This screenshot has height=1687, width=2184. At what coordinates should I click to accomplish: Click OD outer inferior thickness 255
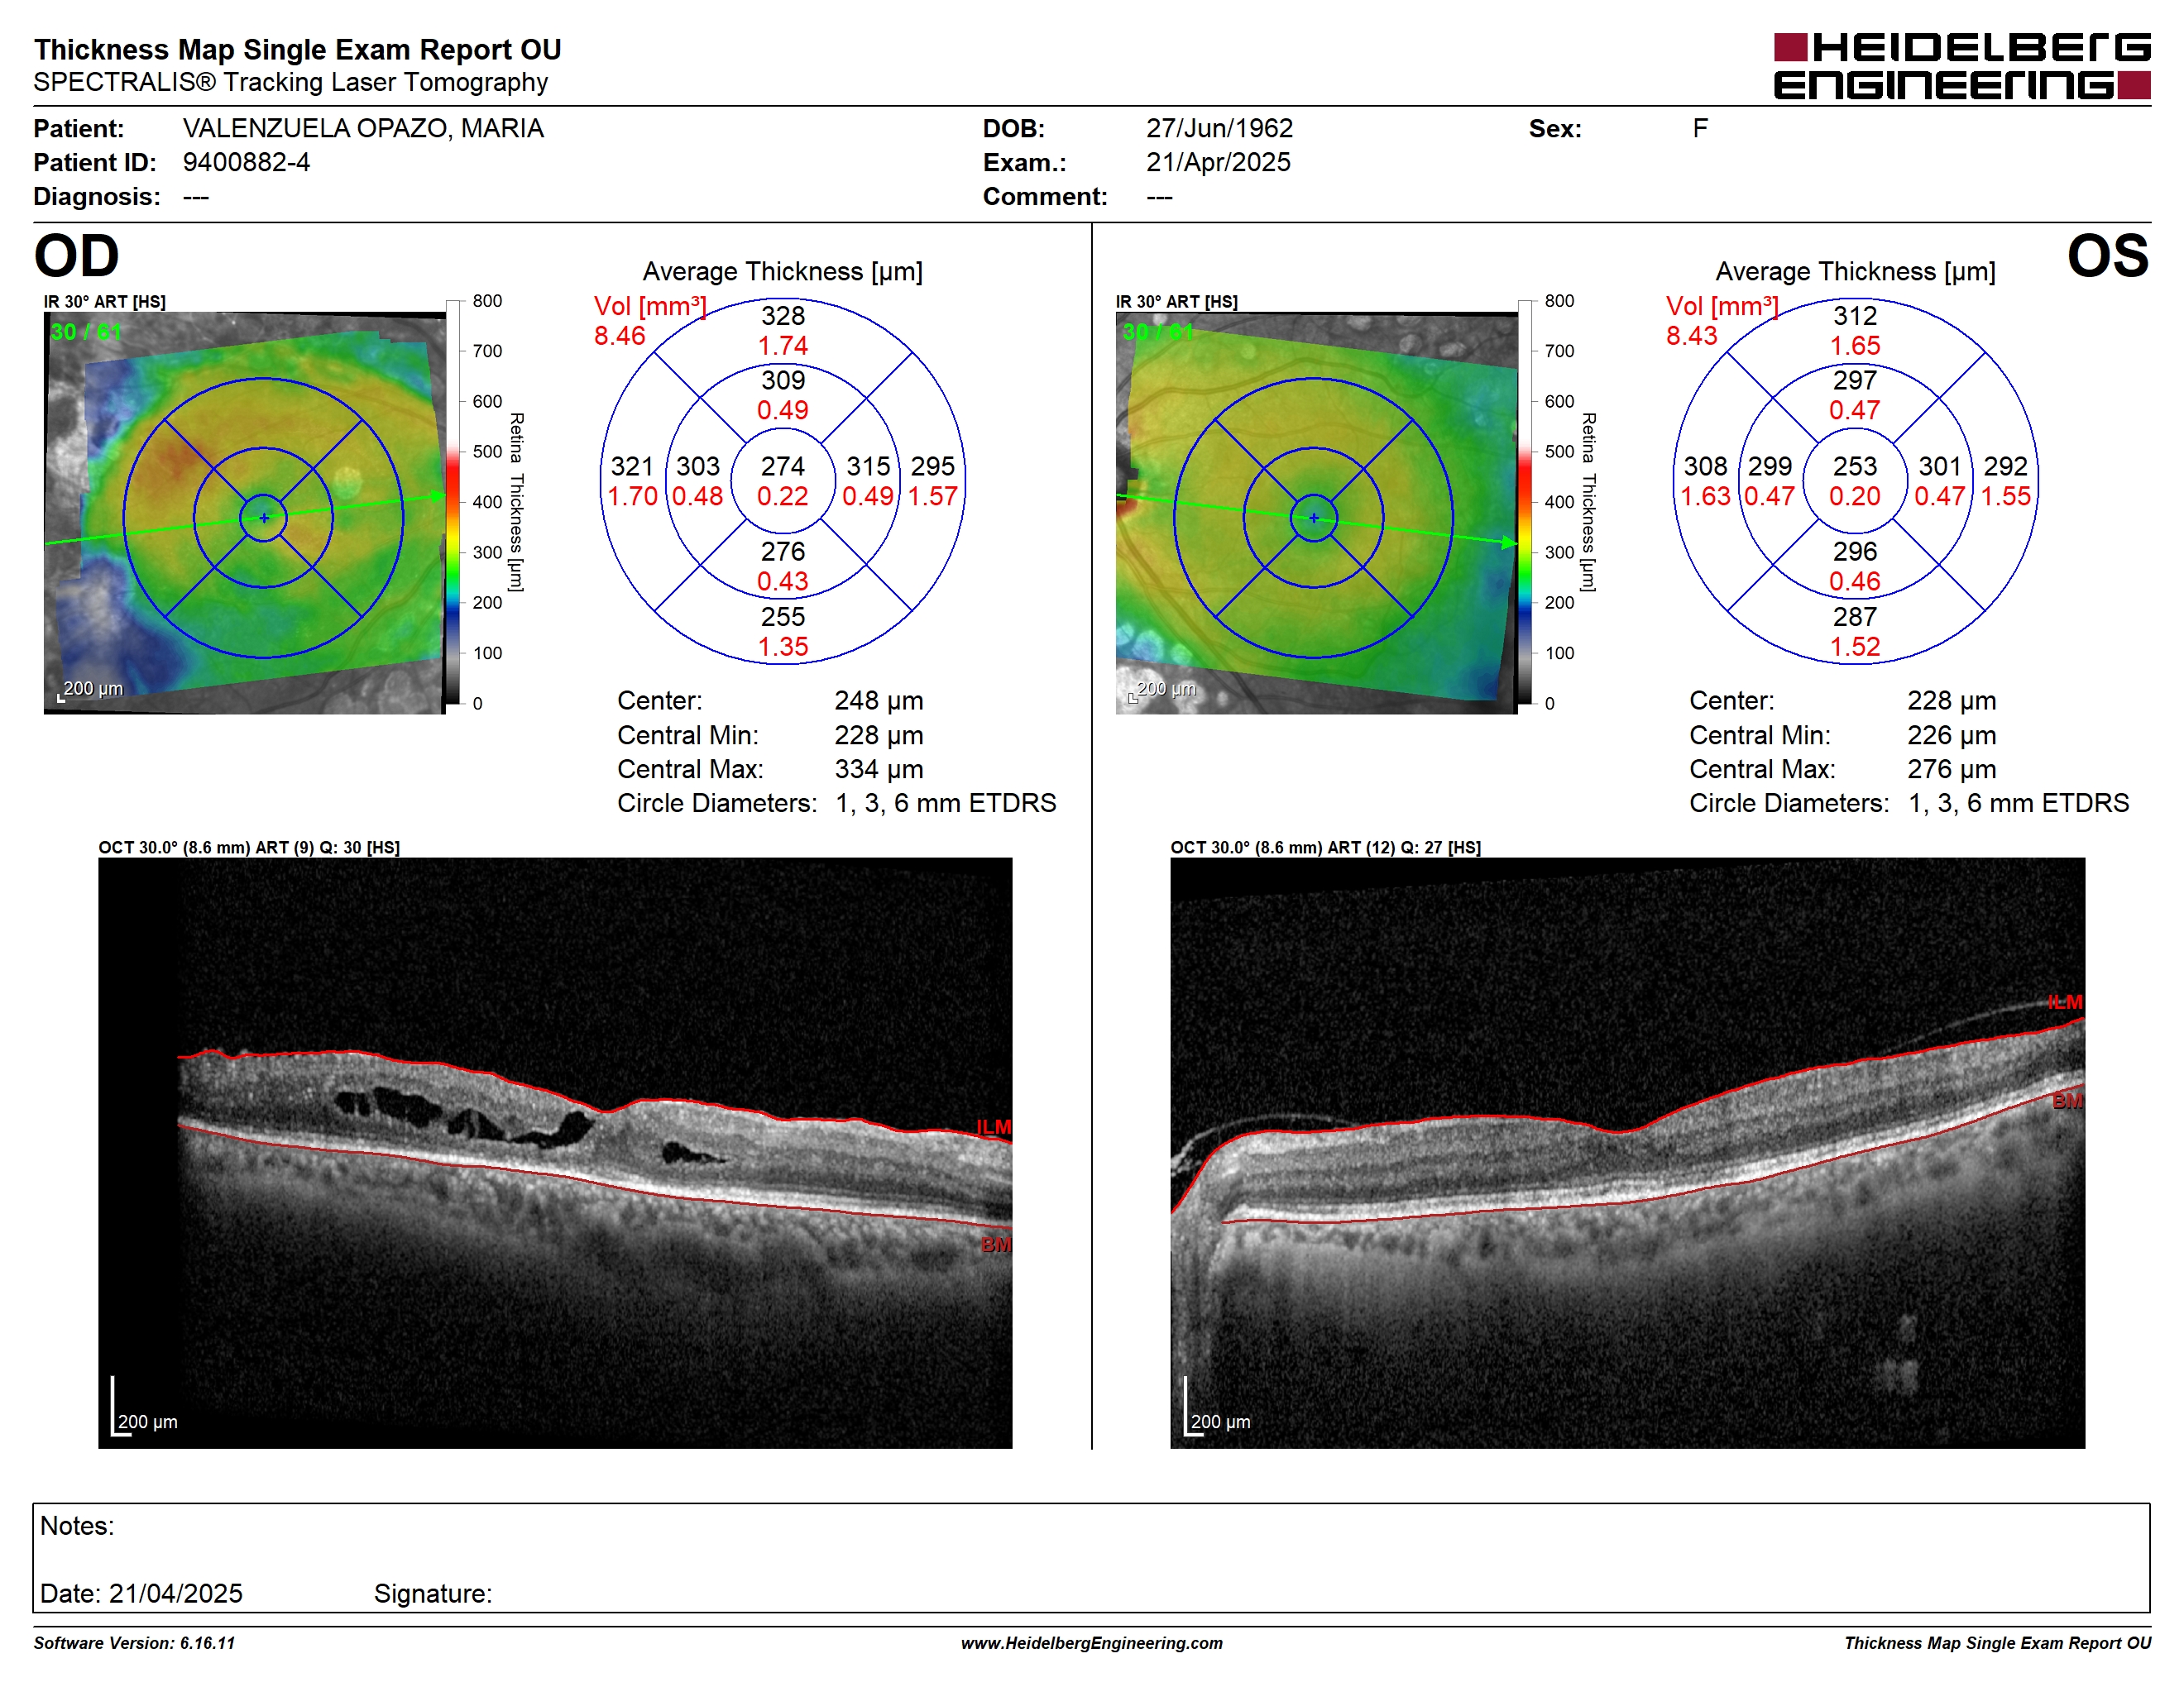pyautogui.click(x=783, y=617)
